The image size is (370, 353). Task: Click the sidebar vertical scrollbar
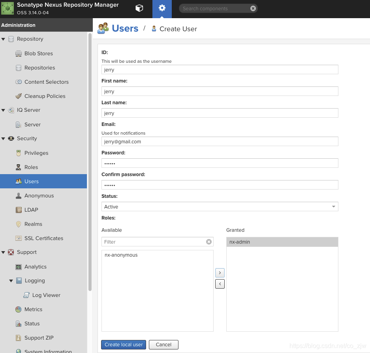(90, 162)
